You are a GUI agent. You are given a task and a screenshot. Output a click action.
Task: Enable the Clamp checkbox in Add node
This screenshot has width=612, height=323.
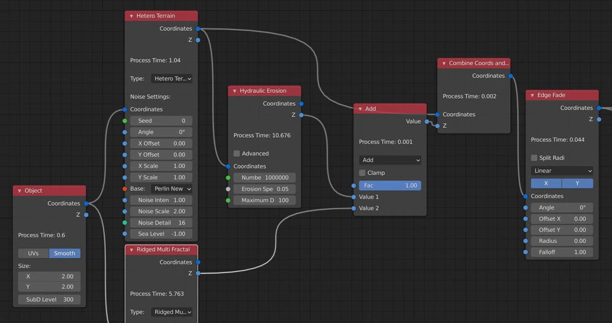362,173
